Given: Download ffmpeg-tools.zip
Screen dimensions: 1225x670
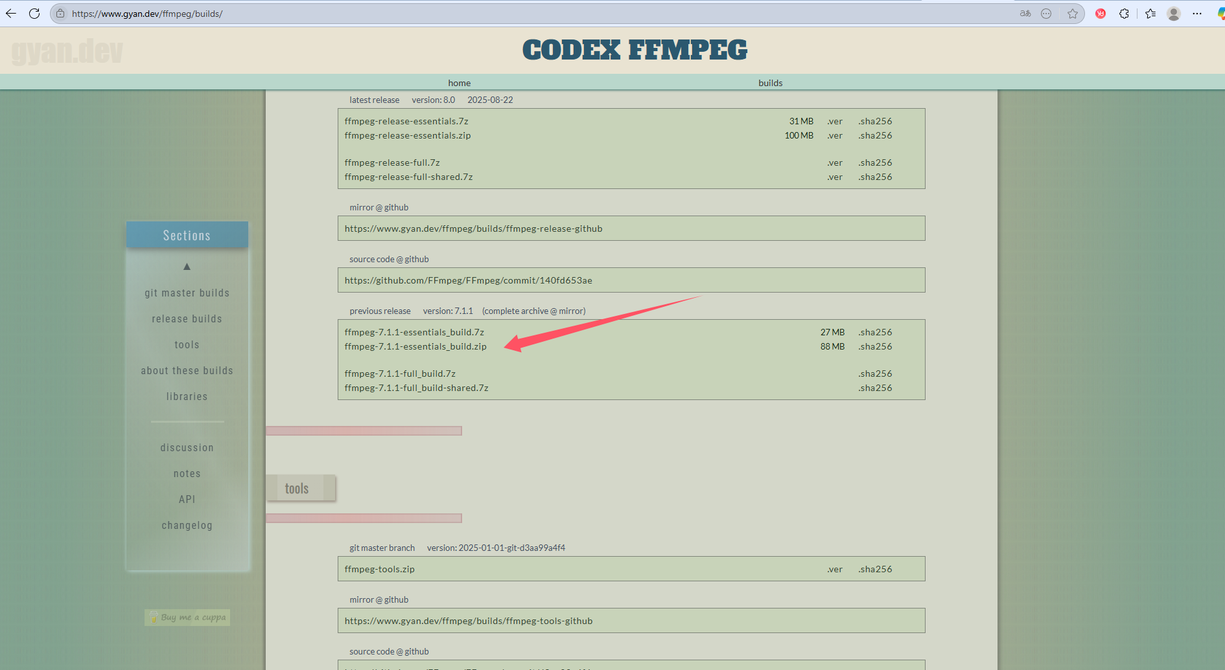Looking at the screenshot, I should [380, 569].
